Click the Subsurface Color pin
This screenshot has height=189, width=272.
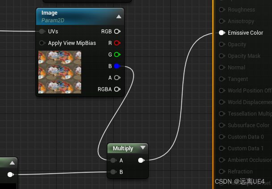click(x=222, y=125)
